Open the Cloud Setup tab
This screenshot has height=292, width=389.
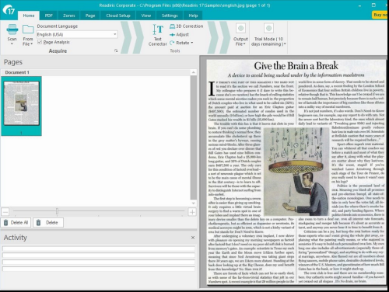tap(118, 16)
